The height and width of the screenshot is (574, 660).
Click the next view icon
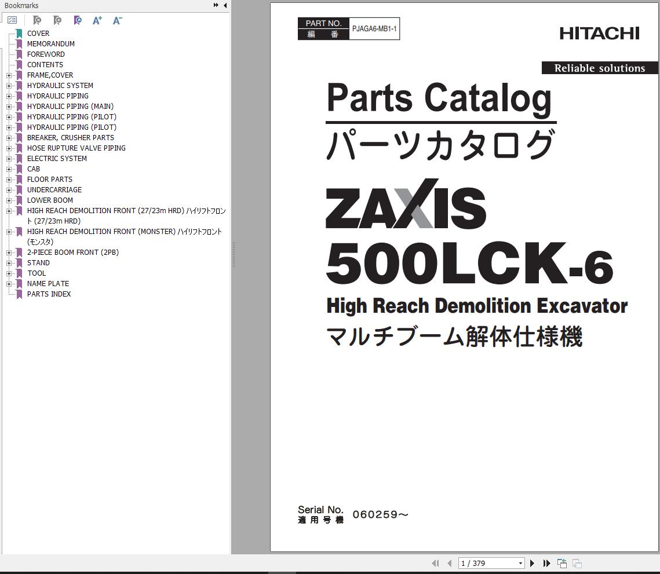point(577,563)
